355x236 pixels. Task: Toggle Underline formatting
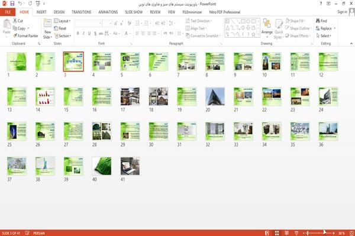click(89, 34)
